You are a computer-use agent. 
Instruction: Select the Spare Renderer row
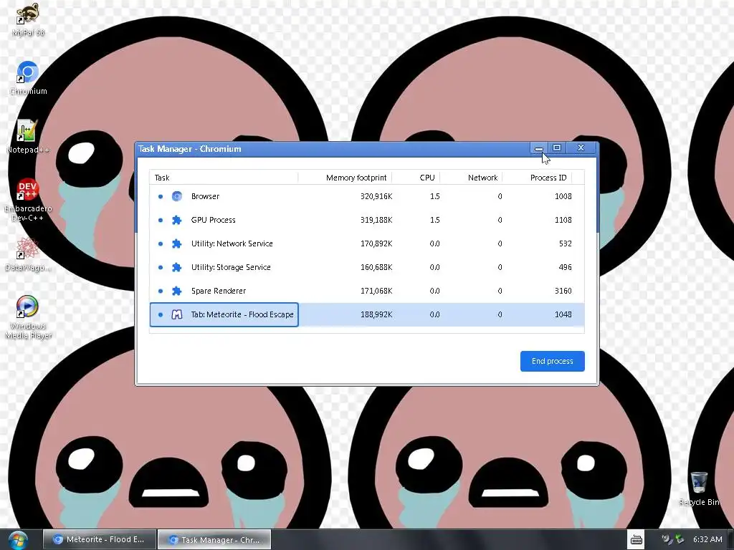coord(367,291)
